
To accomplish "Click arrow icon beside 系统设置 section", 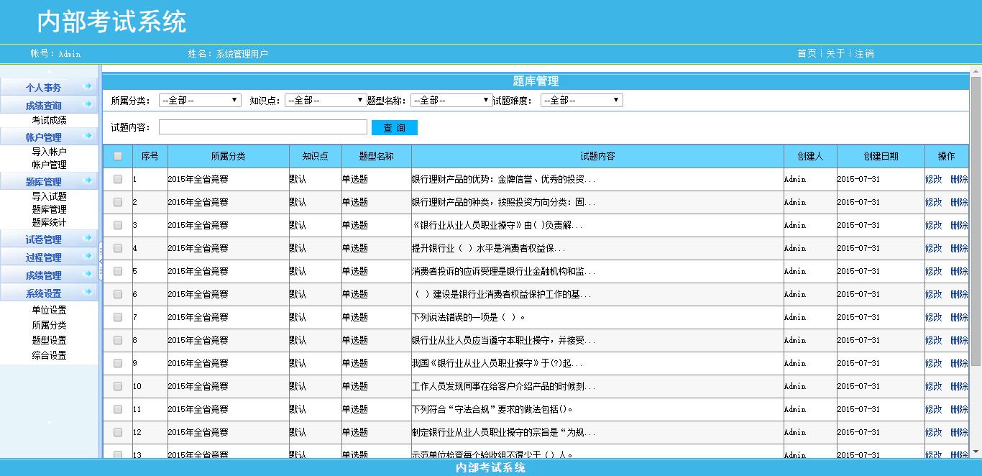I will [88, 292].
